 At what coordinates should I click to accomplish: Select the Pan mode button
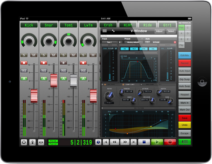181,28
